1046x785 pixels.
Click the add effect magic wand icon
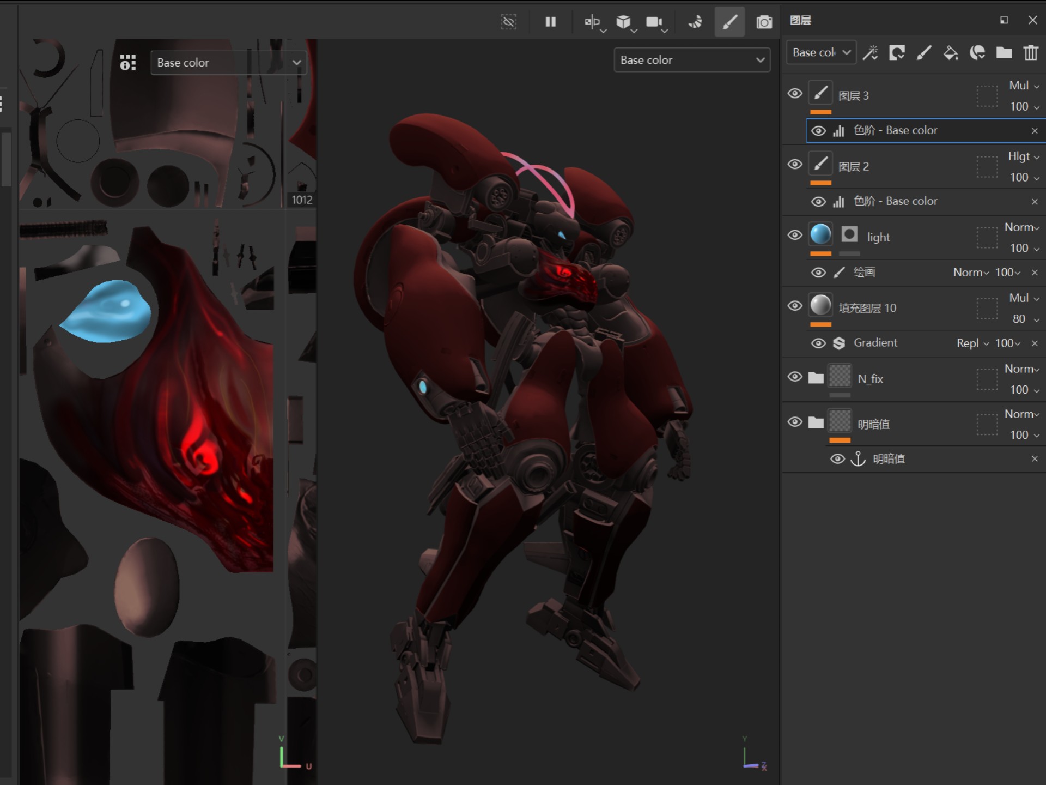(x=870, y=53)
